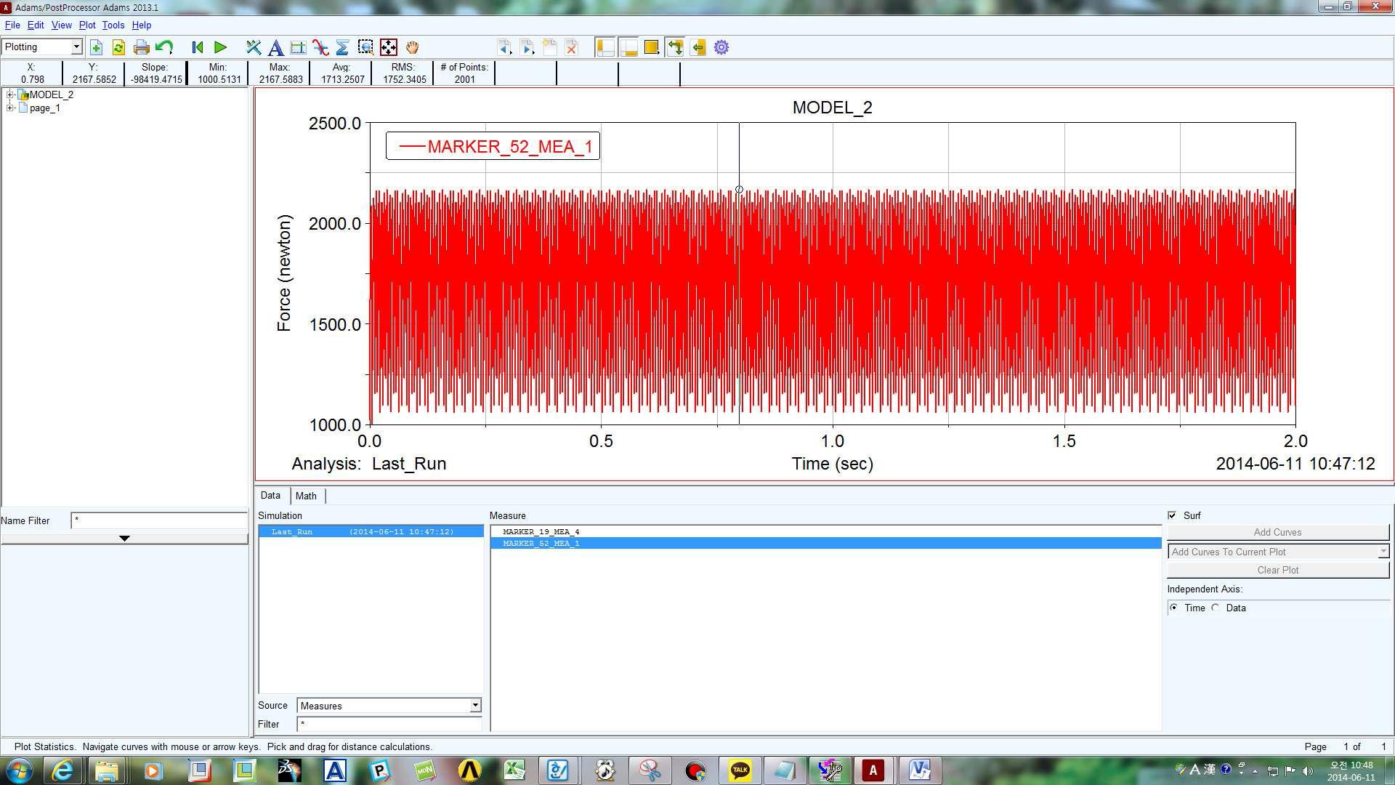Open the File menu
Viewport: 1395px width, 785px height.
pos(12,25)
